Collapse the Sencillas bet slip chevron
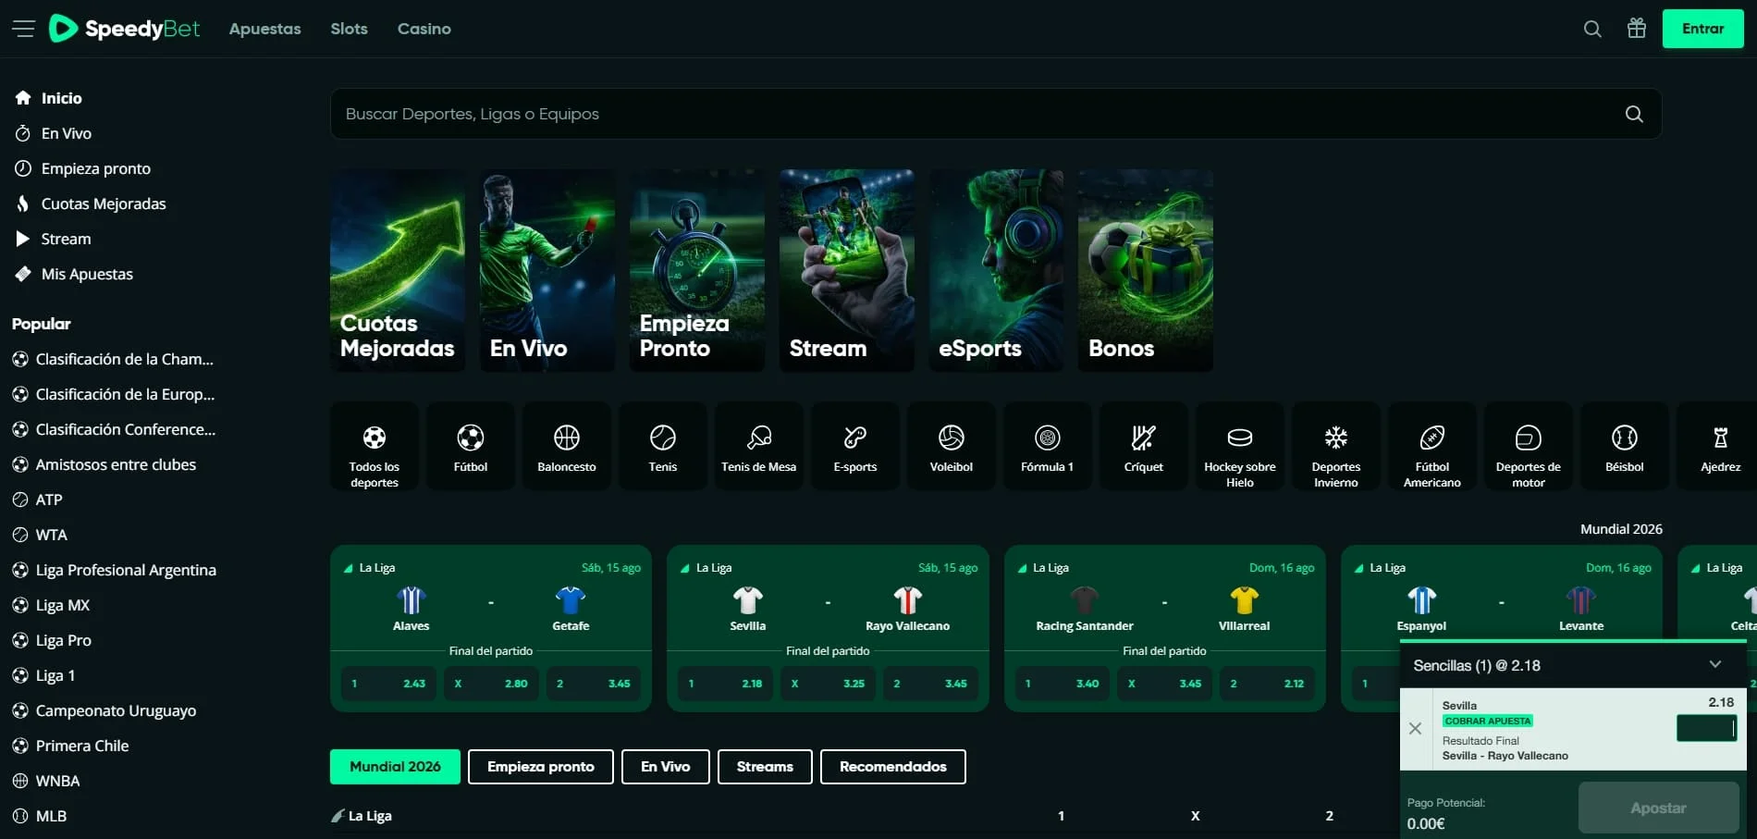 [1715, 664]
